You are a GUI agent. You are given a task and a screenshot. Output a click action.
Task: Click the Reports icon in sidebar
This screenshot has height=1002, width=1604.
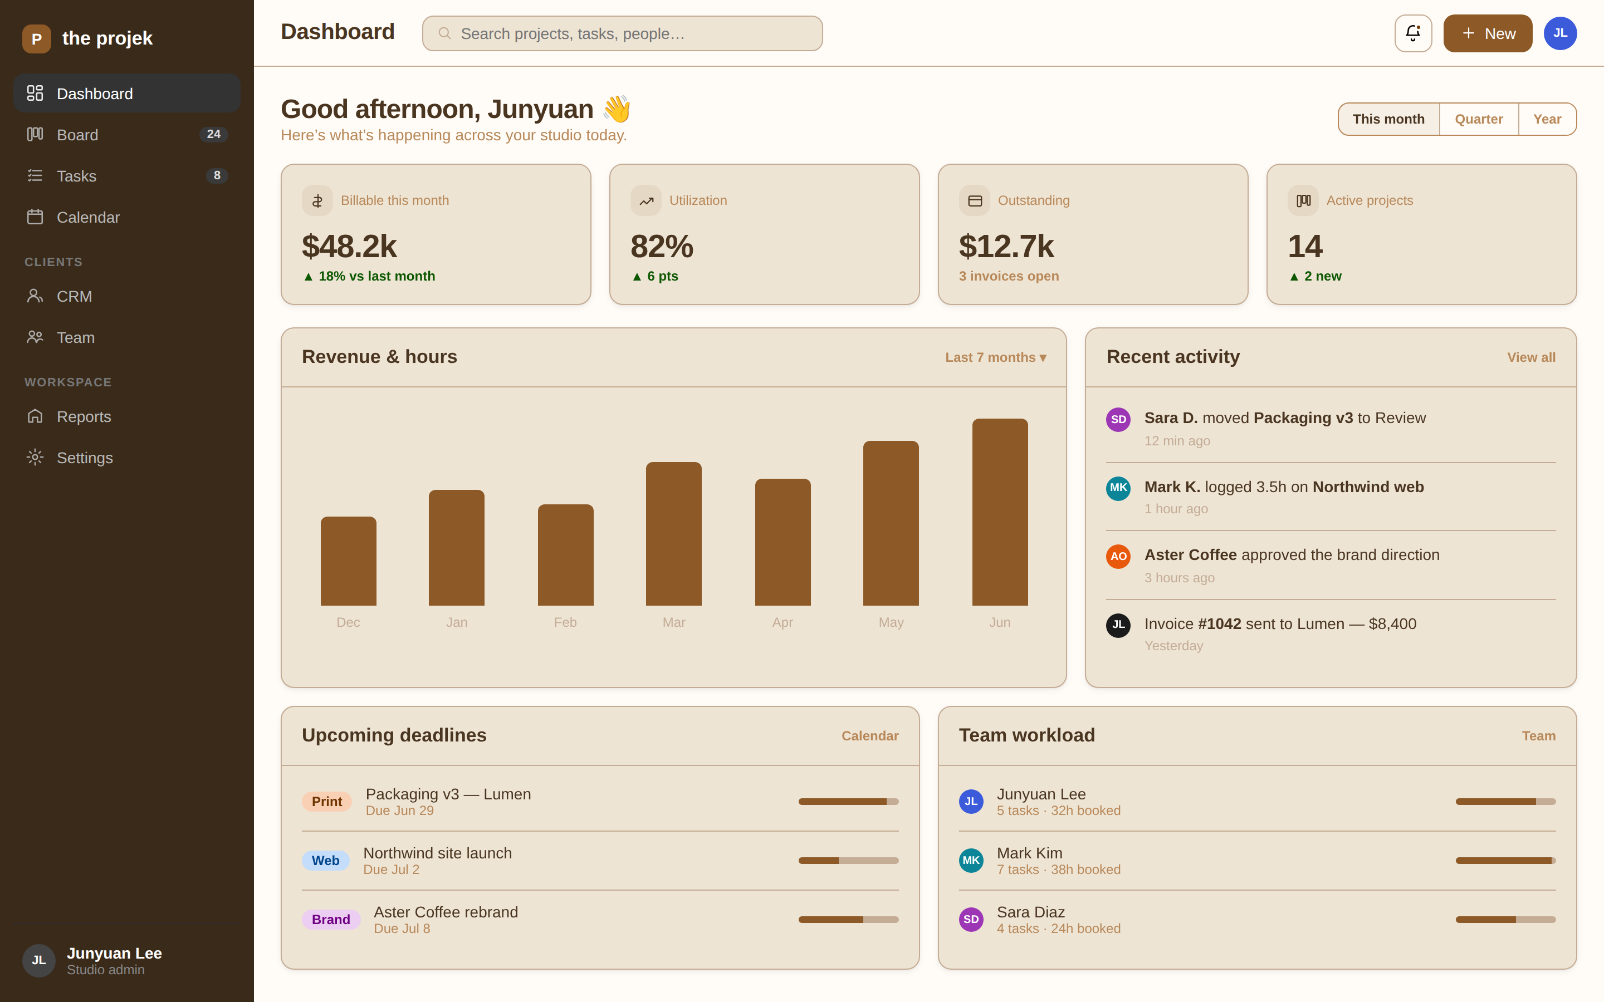(x=35, y=416)
